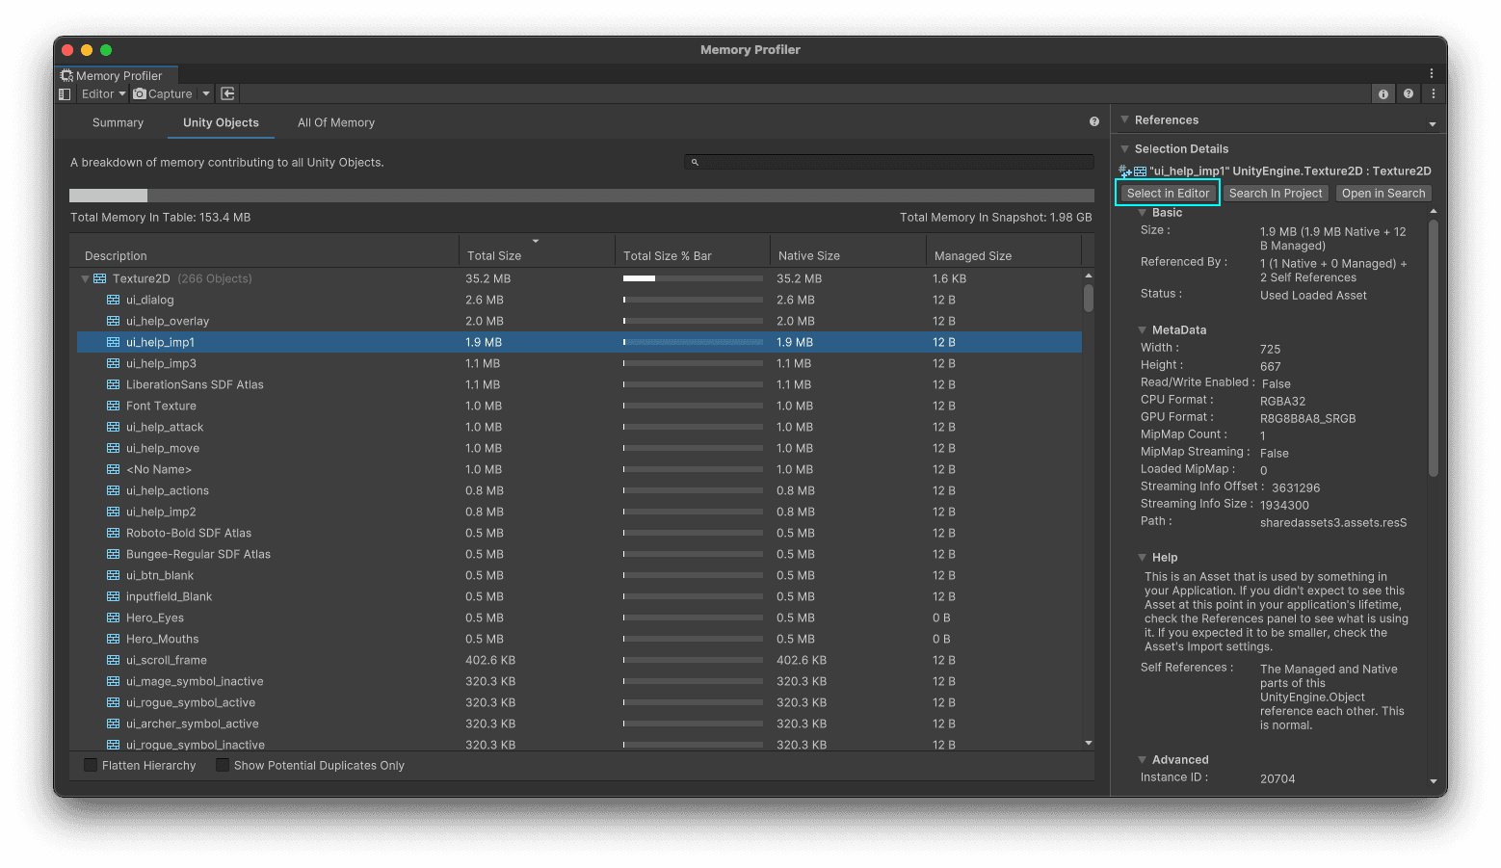The width and height of the screenshot is (1501, 868).
Task: Click the Open in Search button
Action: (1383, 193)
